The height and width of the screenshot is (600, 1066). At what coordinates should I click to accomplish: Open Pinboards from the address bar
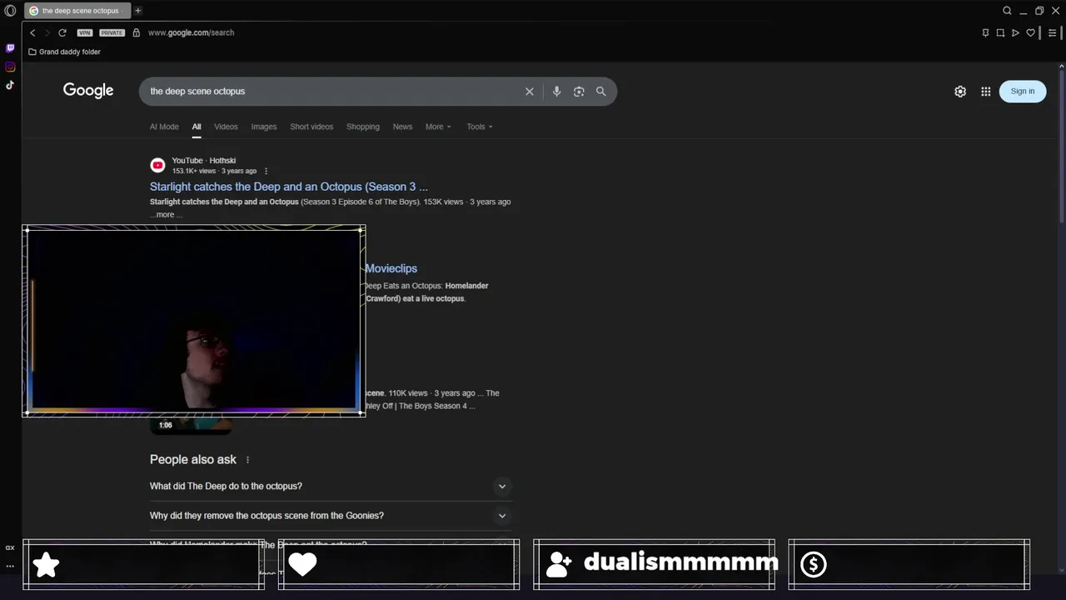[985, 32]
